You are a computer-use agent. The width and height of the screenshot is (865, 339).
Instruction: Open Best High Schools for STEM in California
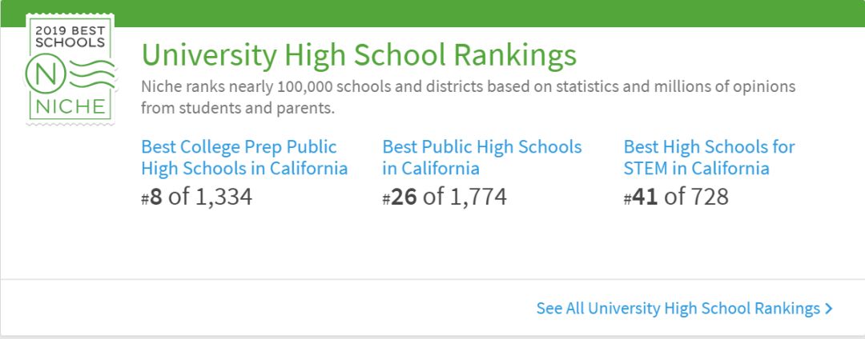[x=710, y=158]
